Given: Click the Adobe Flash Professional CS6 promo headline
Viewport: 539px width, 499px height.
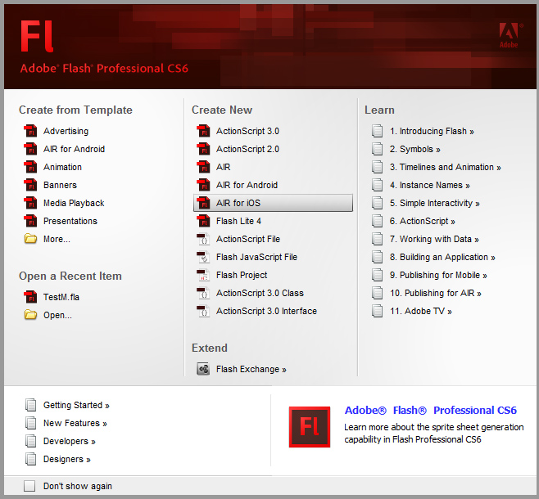Looking at the screenshot, I should coord(431,410).
